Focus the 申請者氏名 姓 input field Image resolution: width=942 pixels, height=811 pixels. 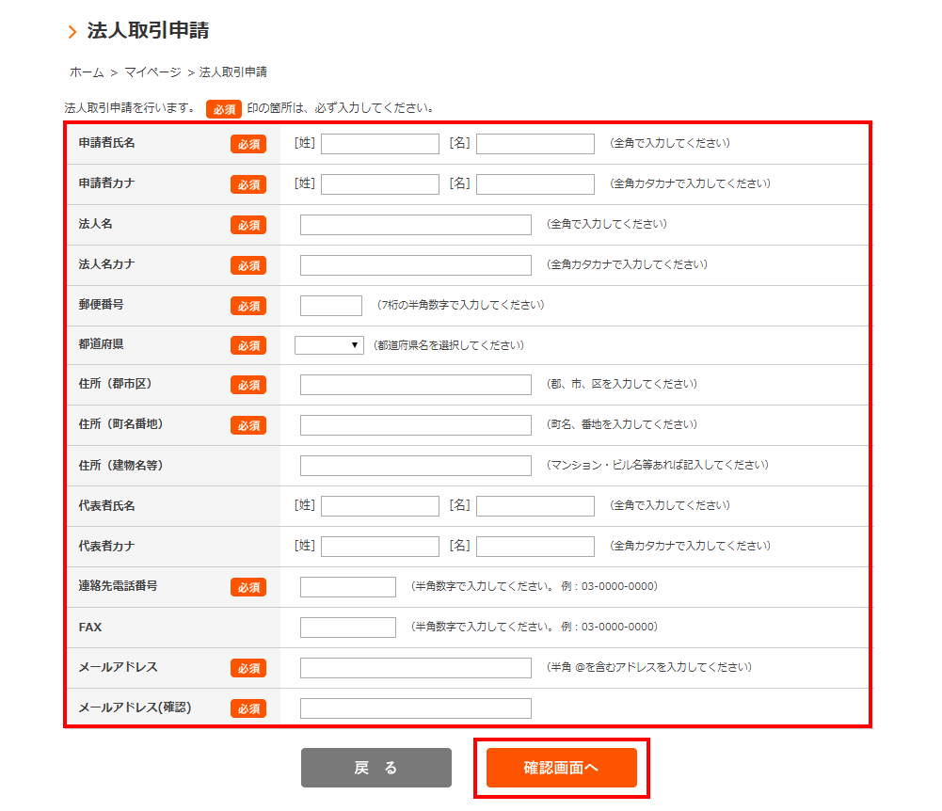click(379, 144)
